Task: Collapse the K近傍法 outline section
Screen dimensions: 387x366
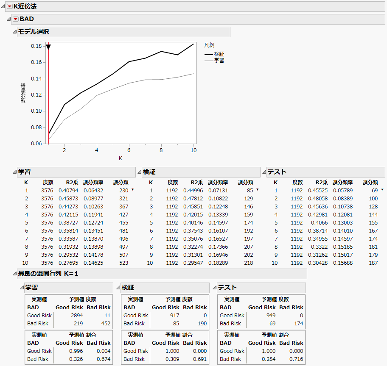Action: coord(3,6)
